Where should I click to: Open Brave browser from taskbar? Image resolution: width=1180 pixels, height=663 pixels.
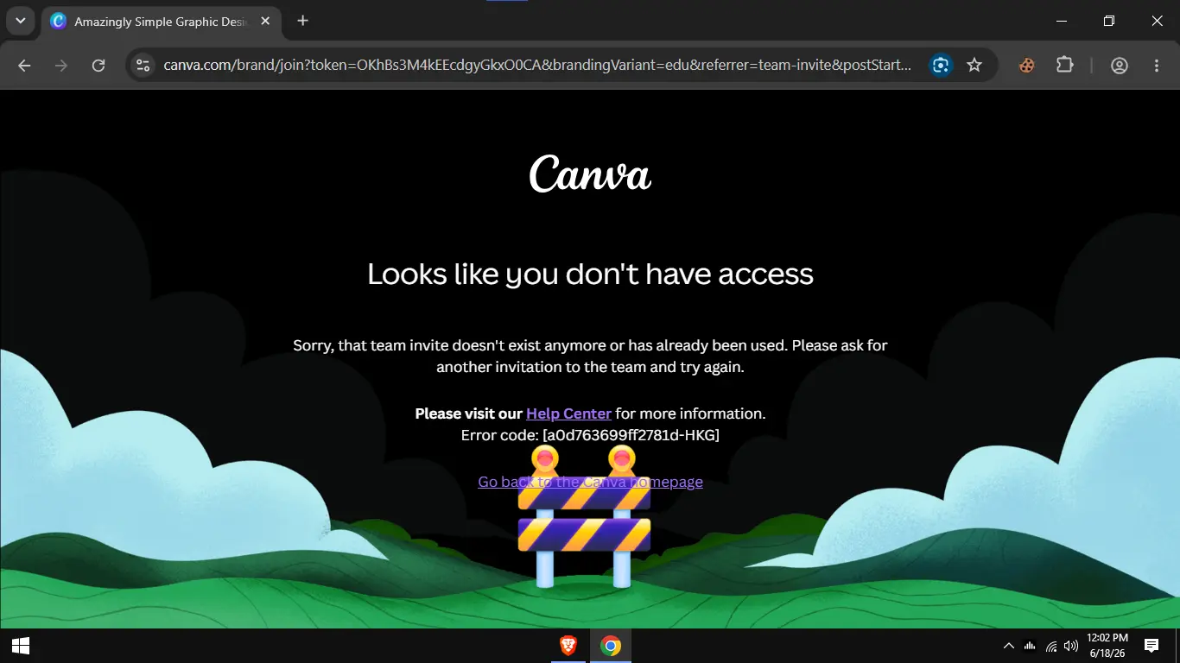[568, 645]
